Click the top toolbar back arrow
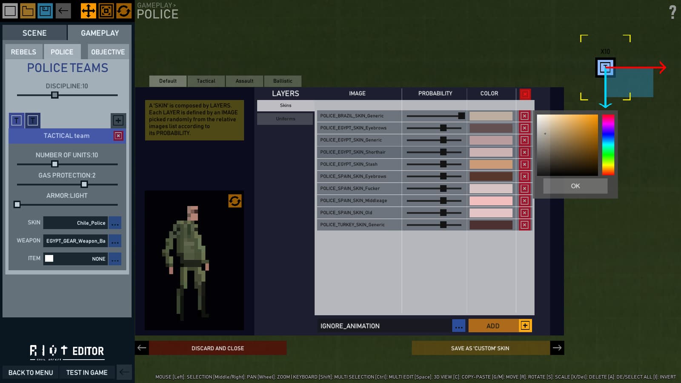681x383 pixels. pyautogui.click(x=63, y=11)
